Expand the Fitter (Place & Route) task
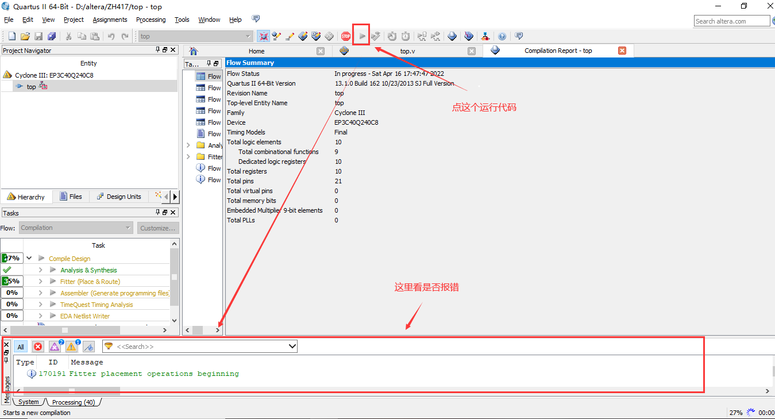Image resolution: width=775 pixels, height=419 pixels. click(x=41, y=282)
